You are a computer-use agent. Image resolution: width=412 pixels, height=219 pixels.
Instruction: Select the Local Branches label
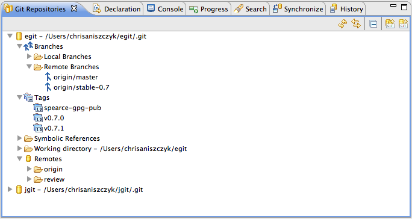point(67,57)
